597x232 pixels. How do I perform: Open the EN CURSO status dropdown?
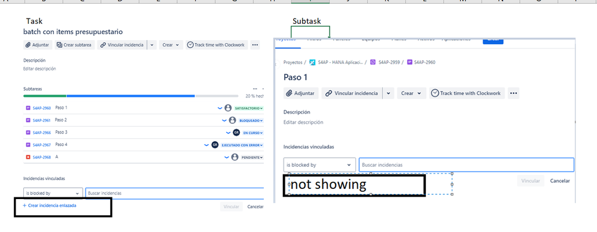click(253, 133)
